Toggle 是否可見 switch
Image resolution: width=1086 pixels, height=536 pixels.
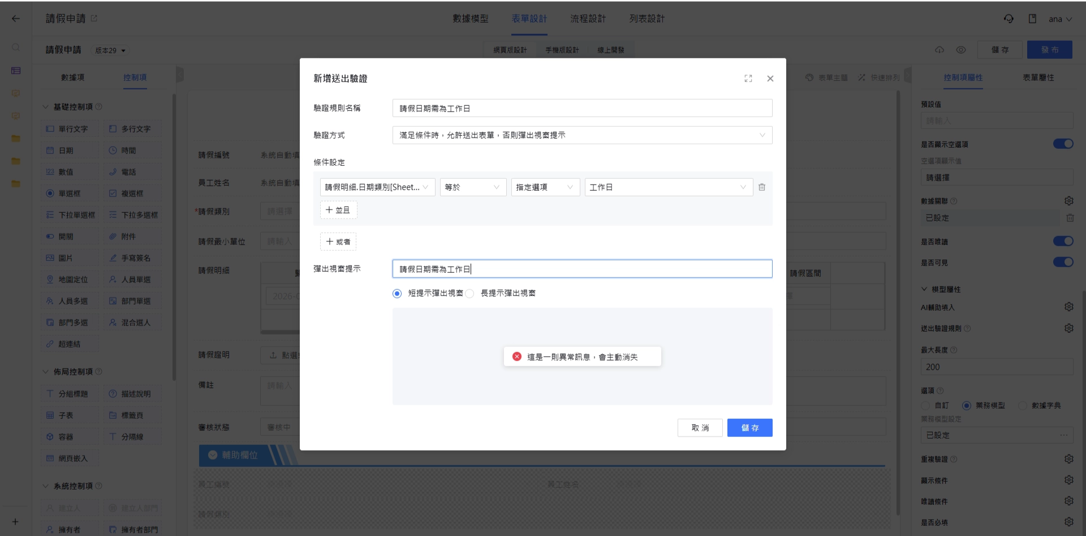point(1063,262)
